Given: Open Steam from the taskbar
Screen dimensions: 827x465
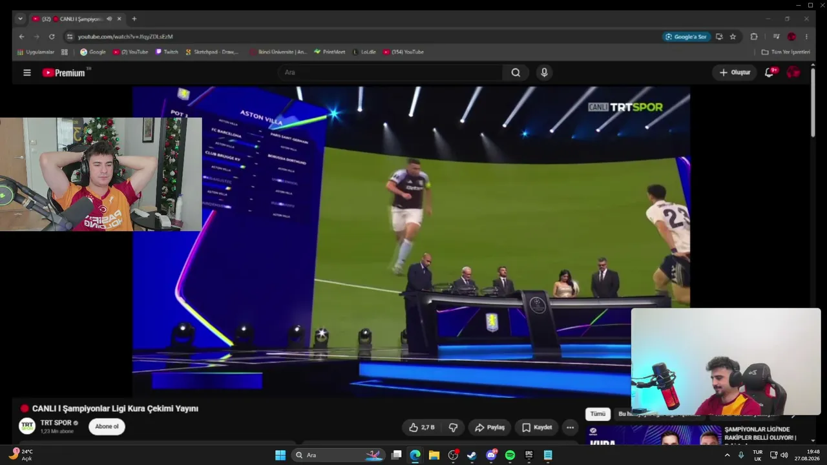Looking at the screenshot, I should click(472, 455).
